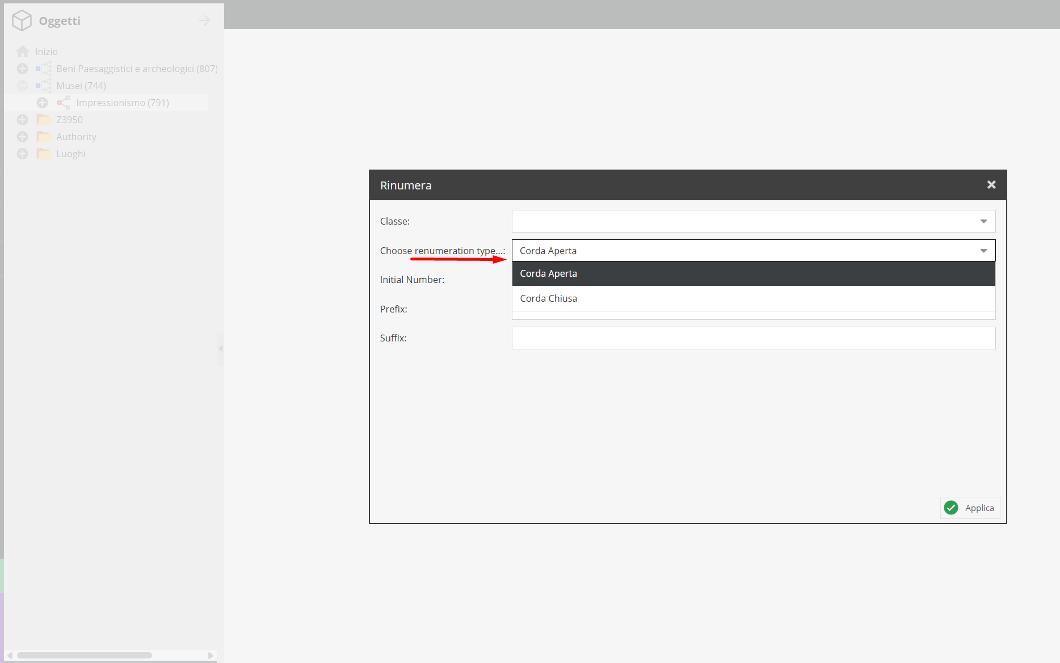Expand the Authority folder
This screenshot has width=1060, height=663.
point(22,137)
